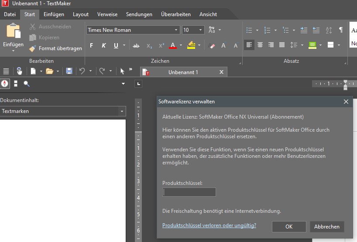Switch to Verweise ribbon tab
The height and width of the screenshot is (242, 357).
tap(107, 14)
